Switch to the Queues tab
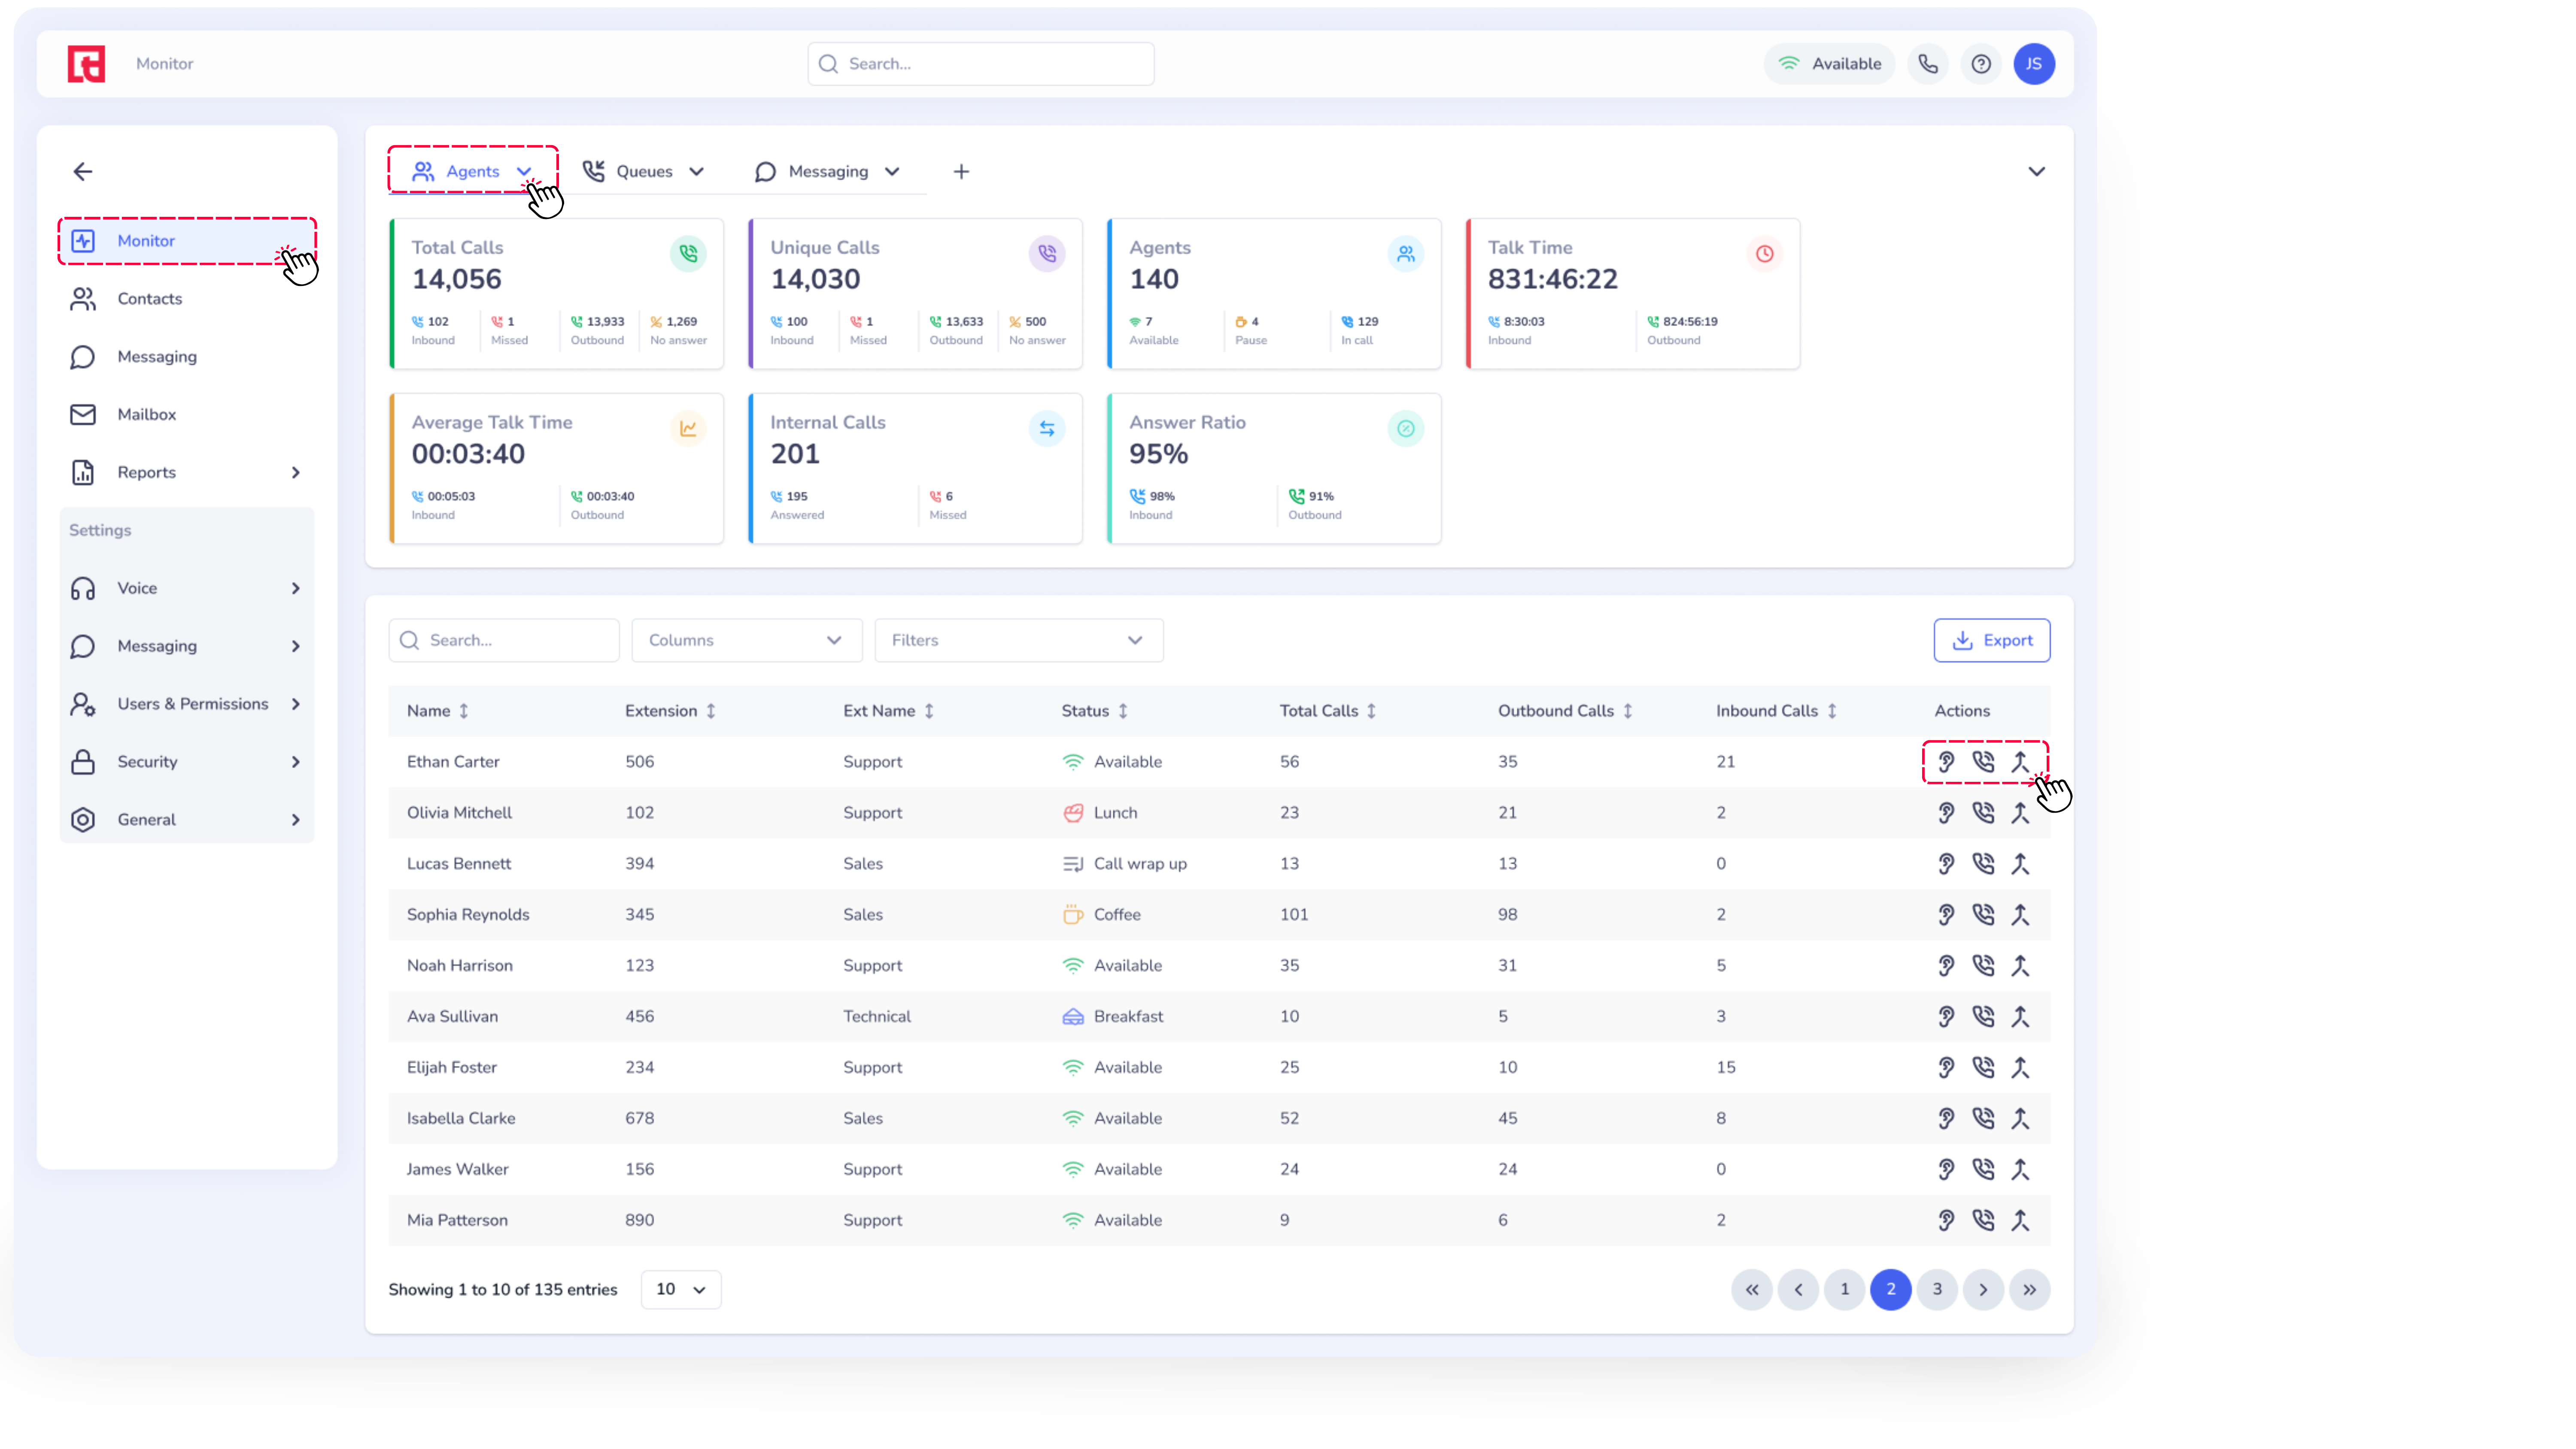Viewport: 2576px width, 1449px height. click(x=643, y=172)
